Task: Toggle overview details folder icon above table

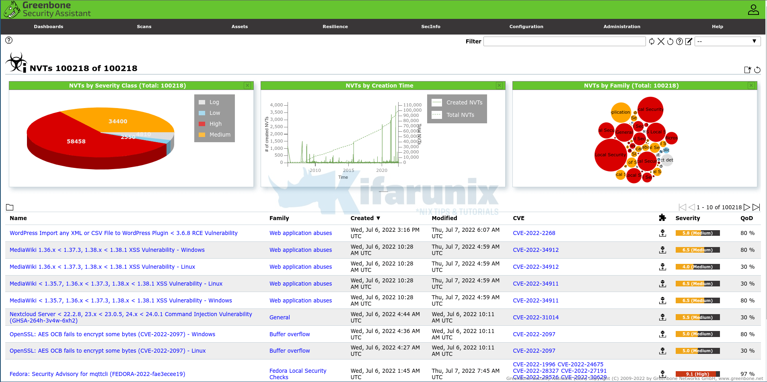Action: [x=10, y=207]
